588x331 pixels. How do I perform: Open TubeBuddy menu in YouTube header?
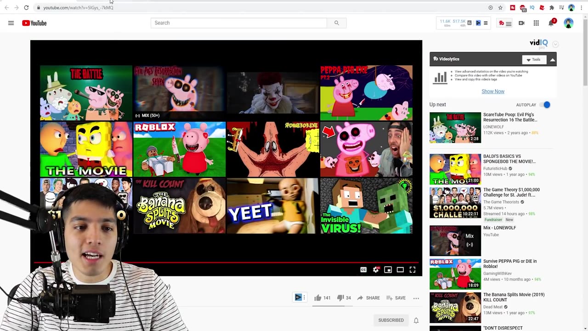click(505, 23)
